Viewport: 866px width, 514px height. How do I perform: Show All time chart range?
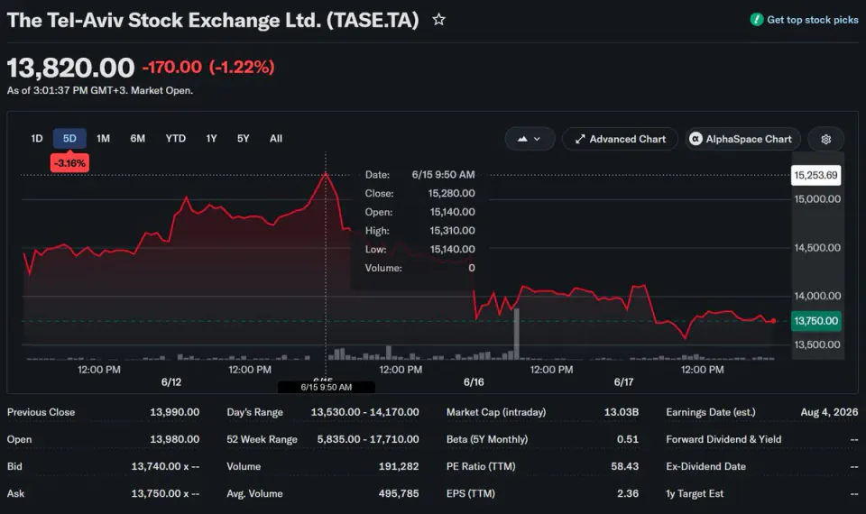276,139
